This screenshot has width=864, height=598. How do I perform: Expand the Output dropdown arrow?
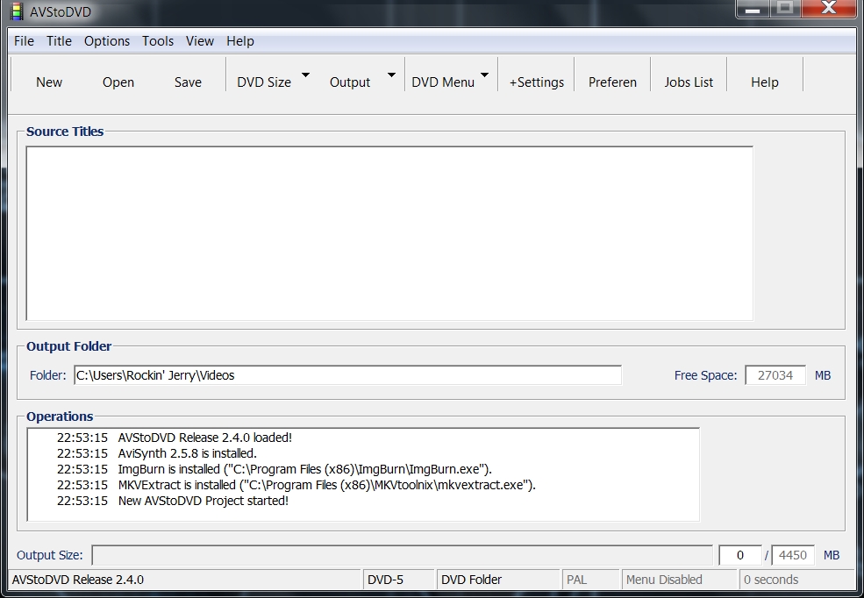391,75
